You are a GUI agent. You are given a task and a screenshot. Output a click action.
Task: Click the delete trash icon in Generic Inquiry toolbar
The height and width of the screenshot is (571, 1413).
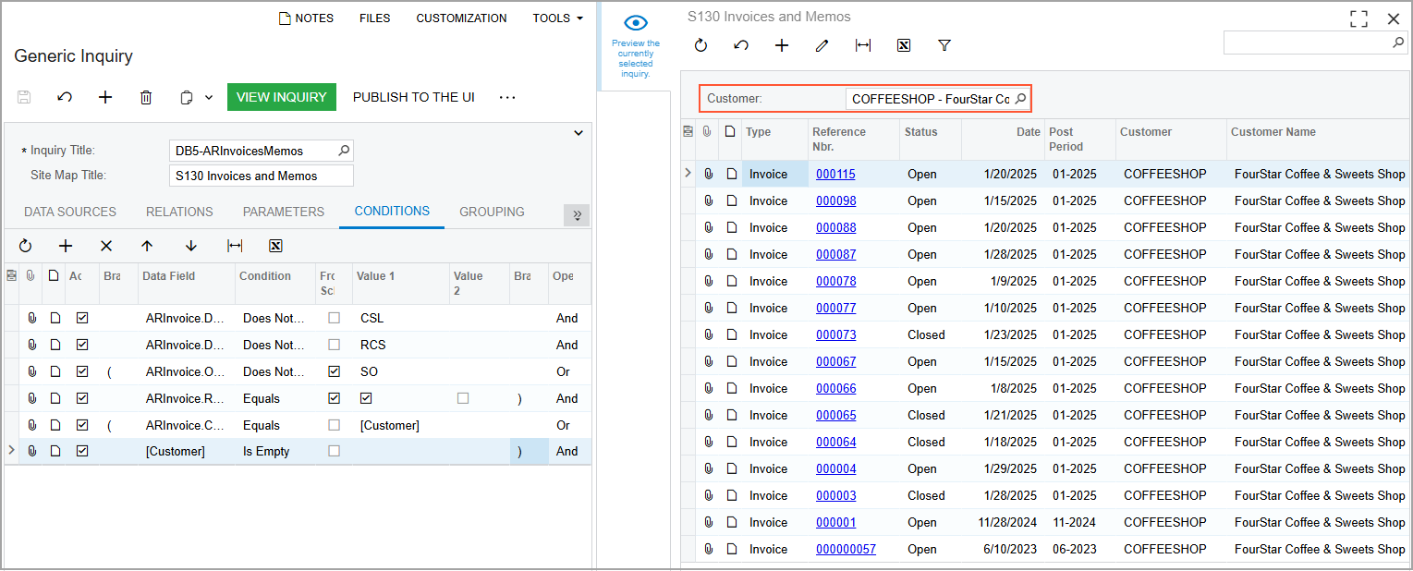point(146,97)
